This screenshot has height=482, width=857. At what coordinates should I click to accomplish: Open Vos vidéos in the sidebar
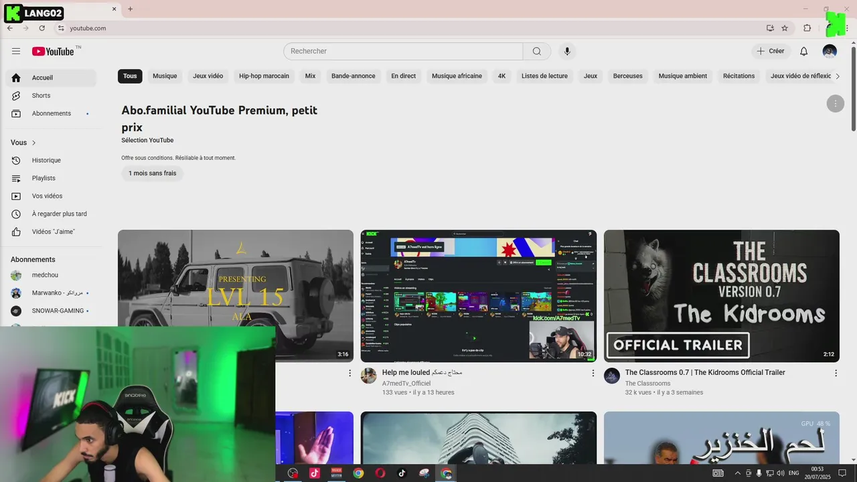tap(51, 196)
